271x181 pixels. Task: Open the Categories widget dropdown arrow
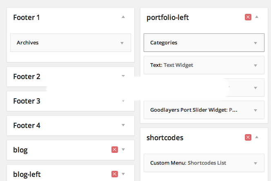pyautogui.click(x=255, y=43)
